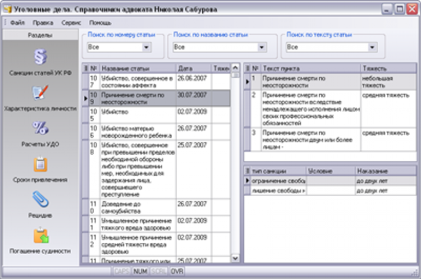Viewport: 421px width, 279px height.
Task: Open the Файл menu
Action: pyautogui.click(x=17, y=23)
